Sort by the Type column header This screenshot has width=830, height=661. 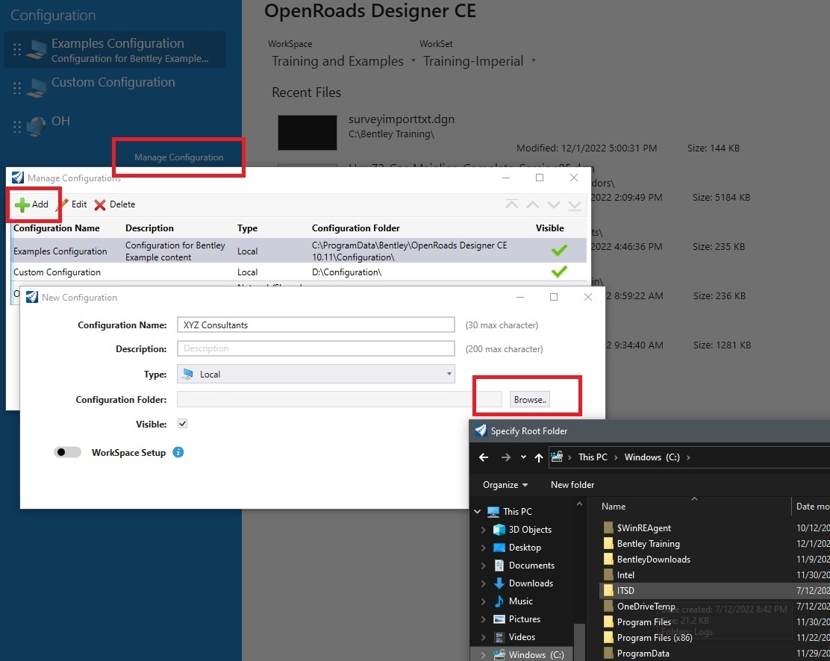(x=247, y=228)
